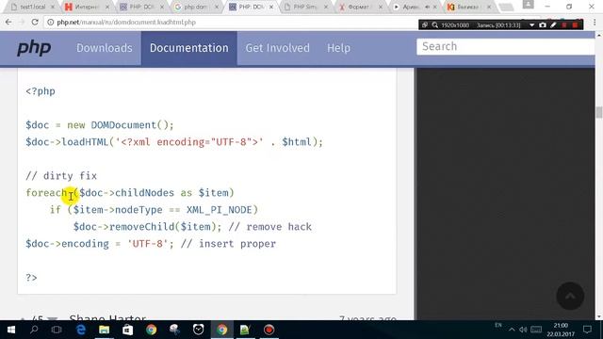This screenshot has height=339, width=603.
Task: Click the address bar URL php.net/manual
Action: click(x=126, y=23)
